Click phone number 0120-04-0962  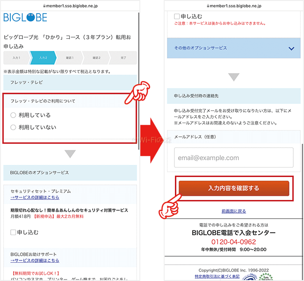234,242
